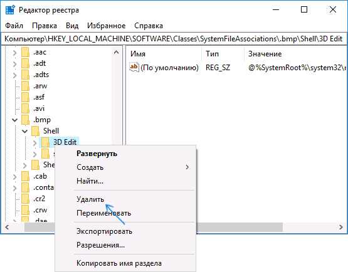Image resolution: width=348 pixels, height=272 pixels.
Task: Click the Registry Editor app icon in title bar
Action: 10,10
